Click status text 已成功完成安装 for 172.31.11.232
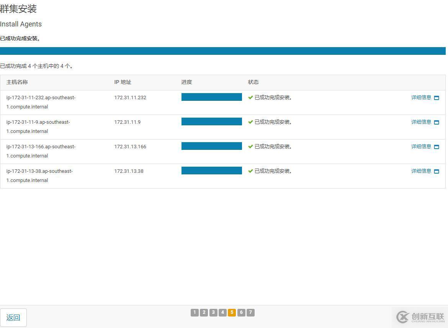This screenshot has height=328, width=448. (x=273, y=97)
